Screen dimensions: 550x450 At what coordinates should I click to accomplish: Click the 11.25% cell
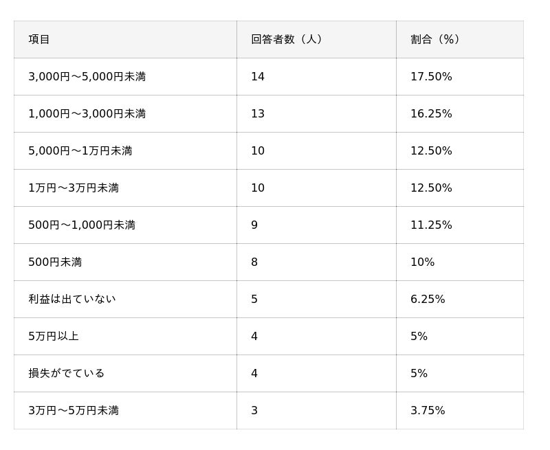coord(431,225)
